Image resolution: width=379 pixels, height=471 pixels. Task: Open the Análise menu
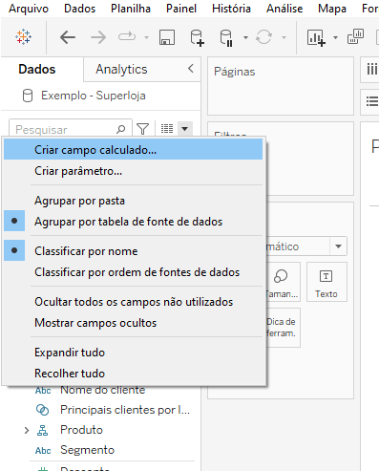click(x=284, y=9)
